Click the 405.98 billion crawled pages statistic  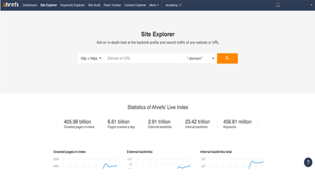pos(79,124)
